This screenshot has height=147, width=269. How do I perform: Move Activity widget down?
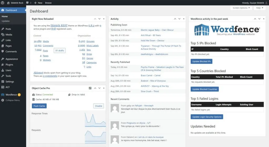click(x=179, y=19)
